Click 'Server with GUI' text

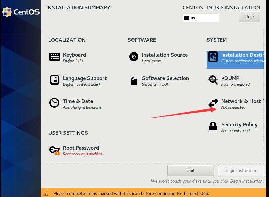pos(155,84)
